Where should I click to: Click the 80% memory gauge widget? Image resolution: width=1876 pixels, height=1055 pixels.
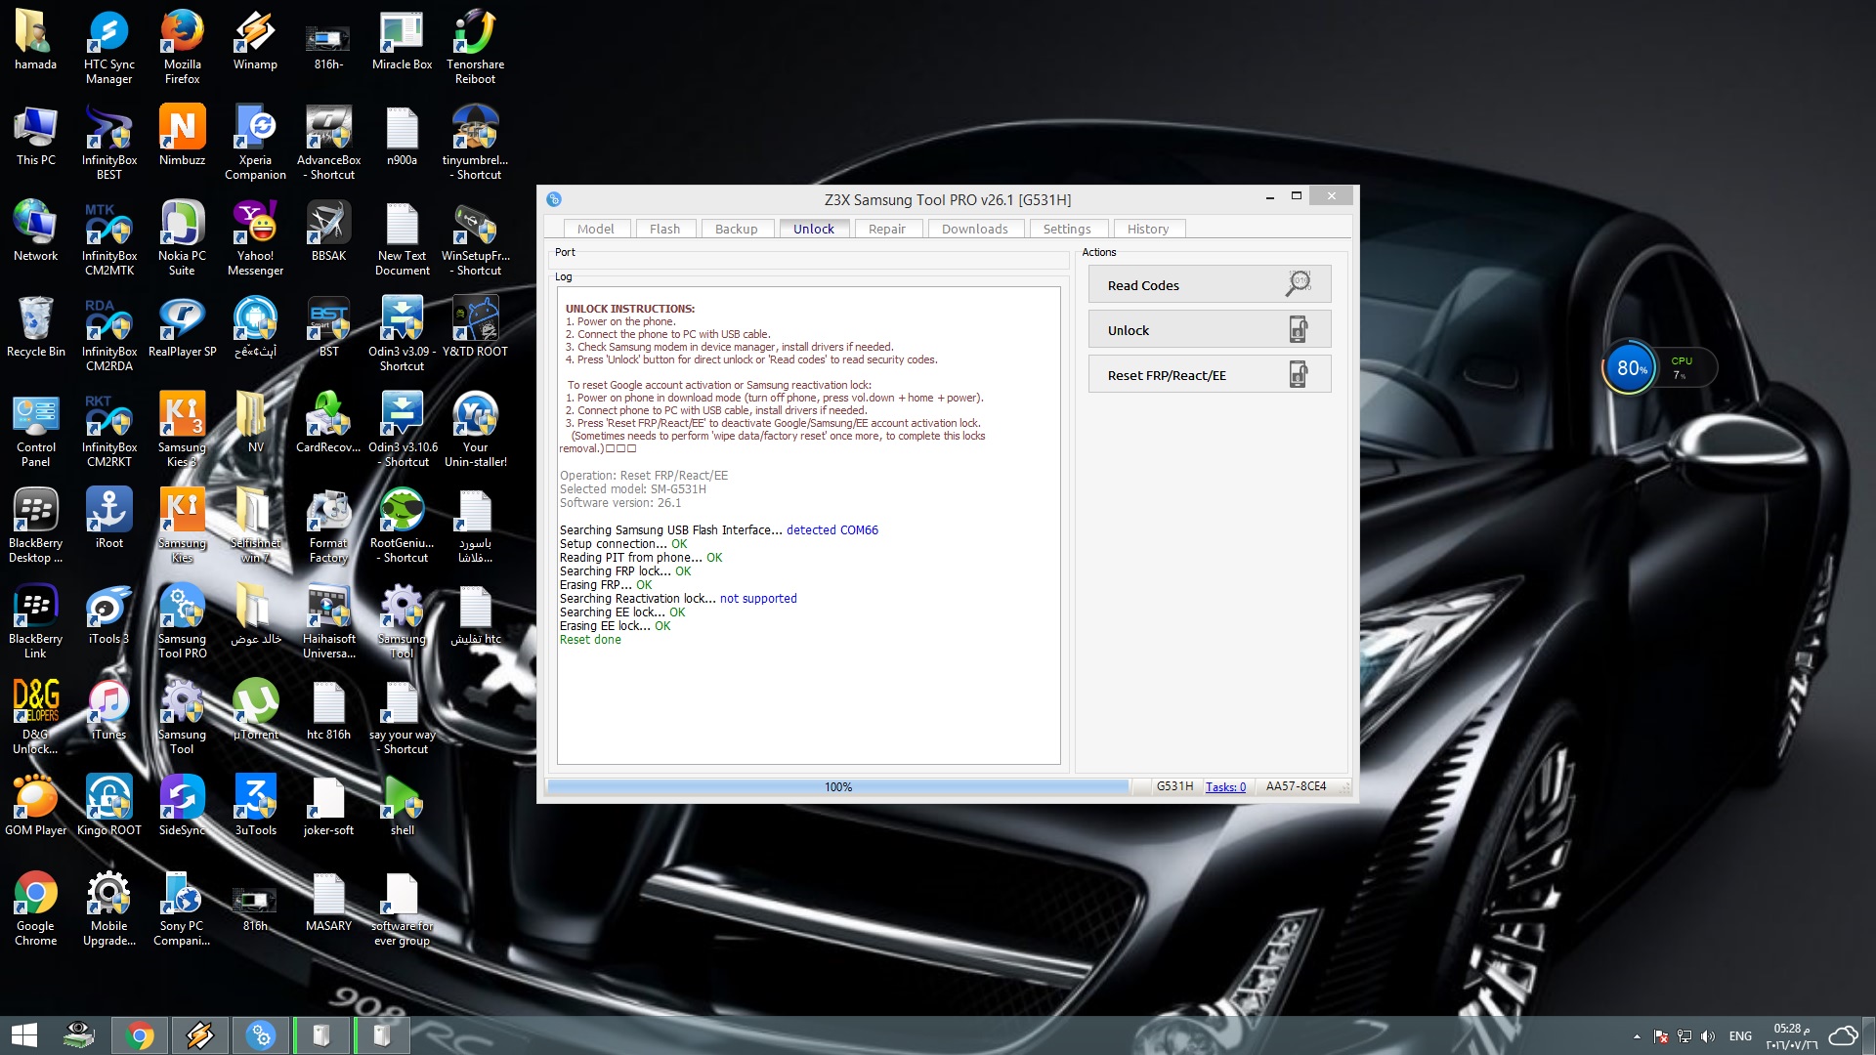pyautogui.click(x=1630, y=368)
